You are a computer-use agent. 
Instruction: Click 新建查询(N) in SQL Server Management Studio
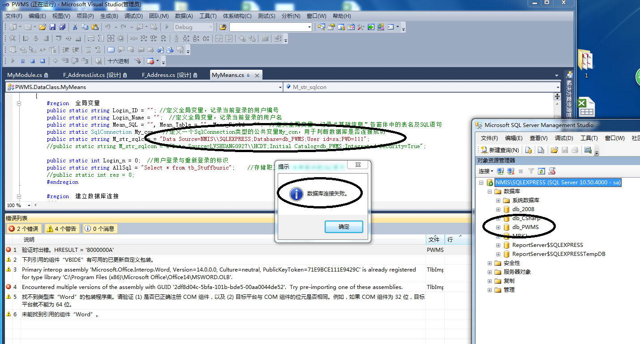point(500,150)
